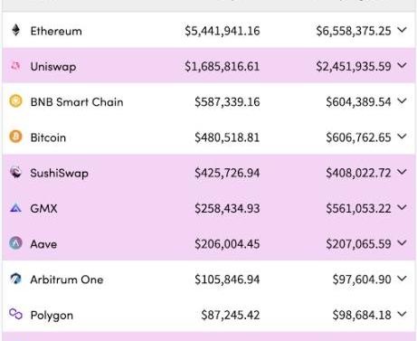Click the Aave round logo icon
Viewport: 417px width, 341px height.
point(15,243)
